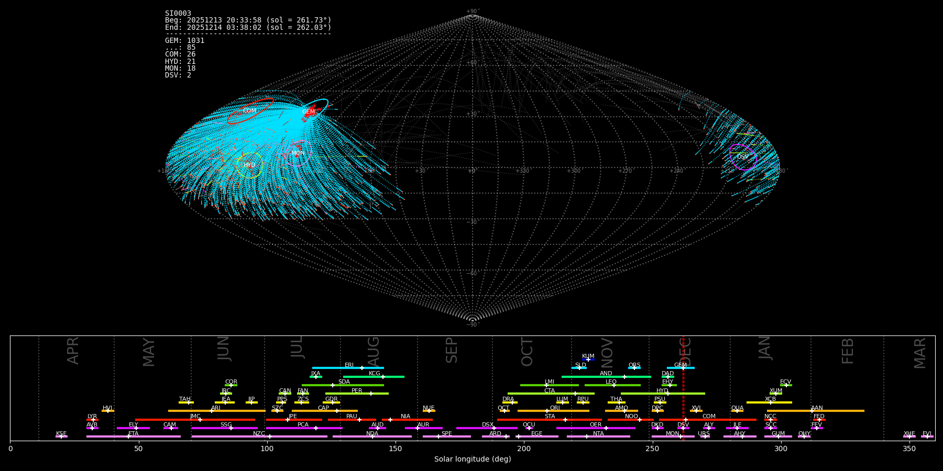Click the APR month label in timeline
This screenshot has height=471, width=943.
[73, 351]
